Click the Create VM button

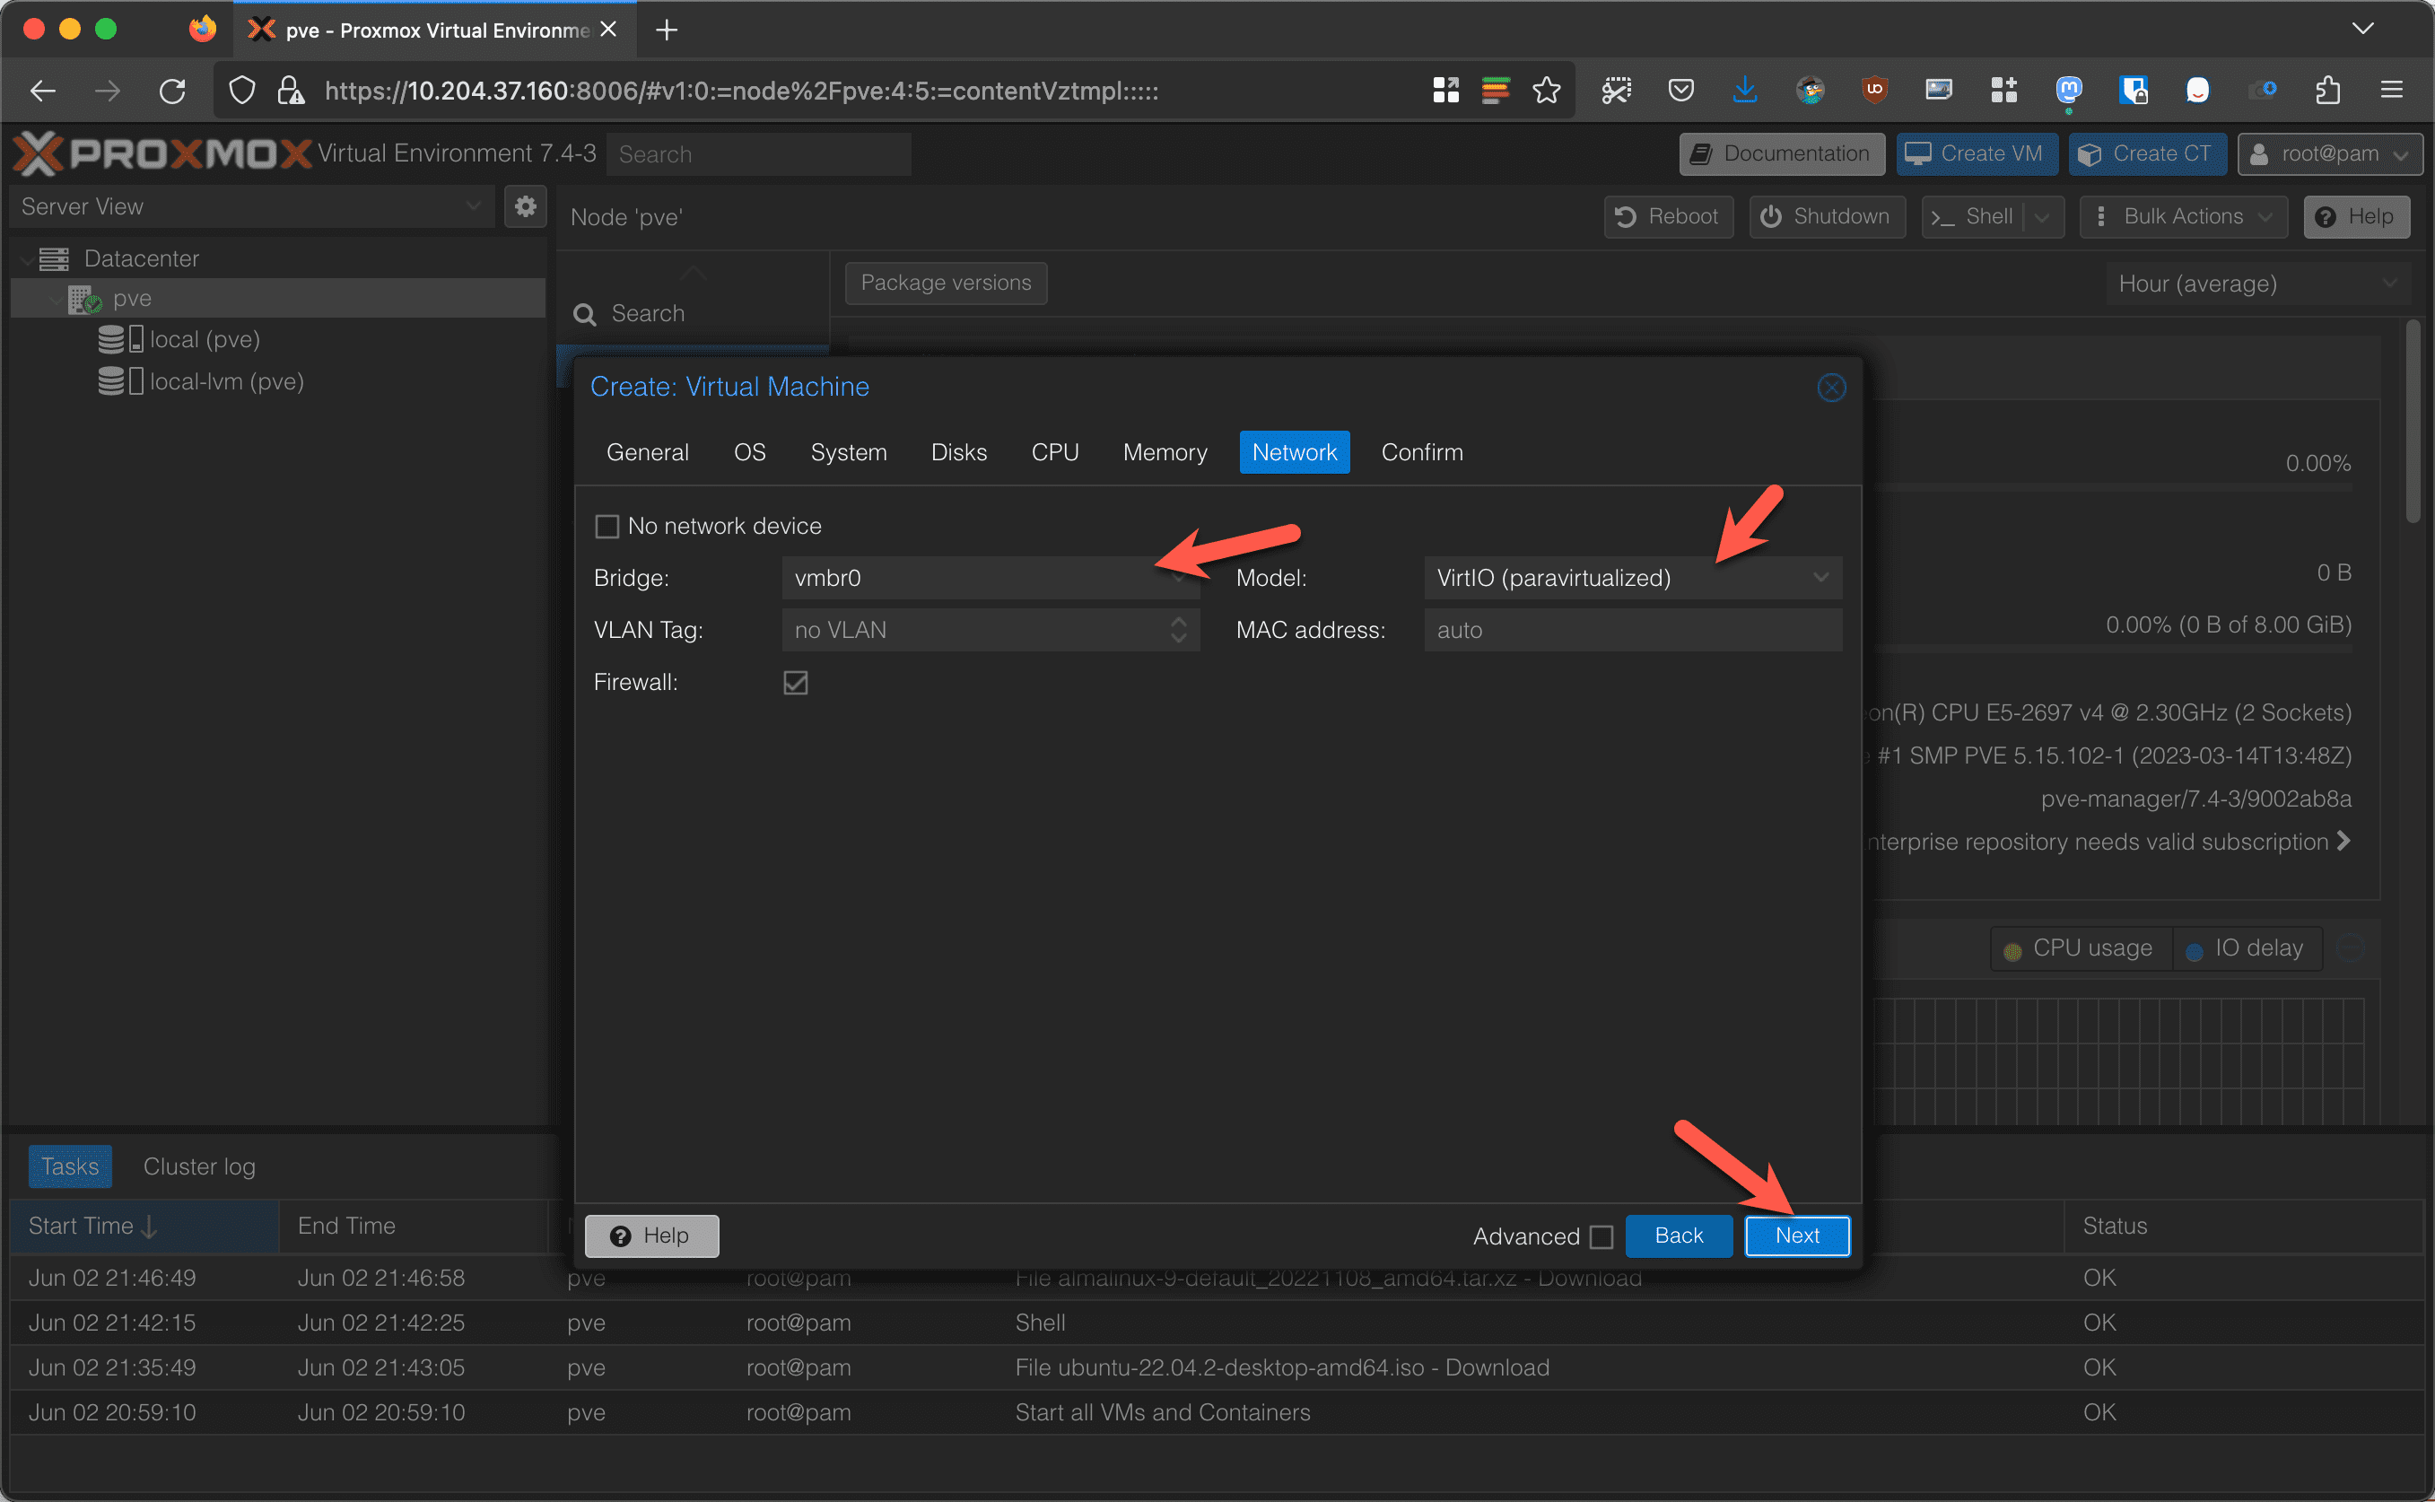pos(1977,154)
